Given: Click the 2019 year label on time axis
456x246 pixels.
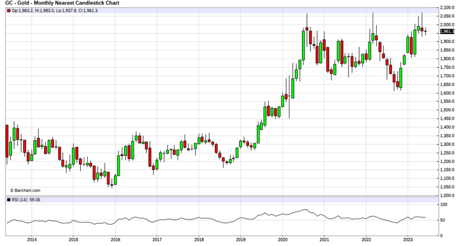Looking at the screenshot, I should (x=240, y=240).
